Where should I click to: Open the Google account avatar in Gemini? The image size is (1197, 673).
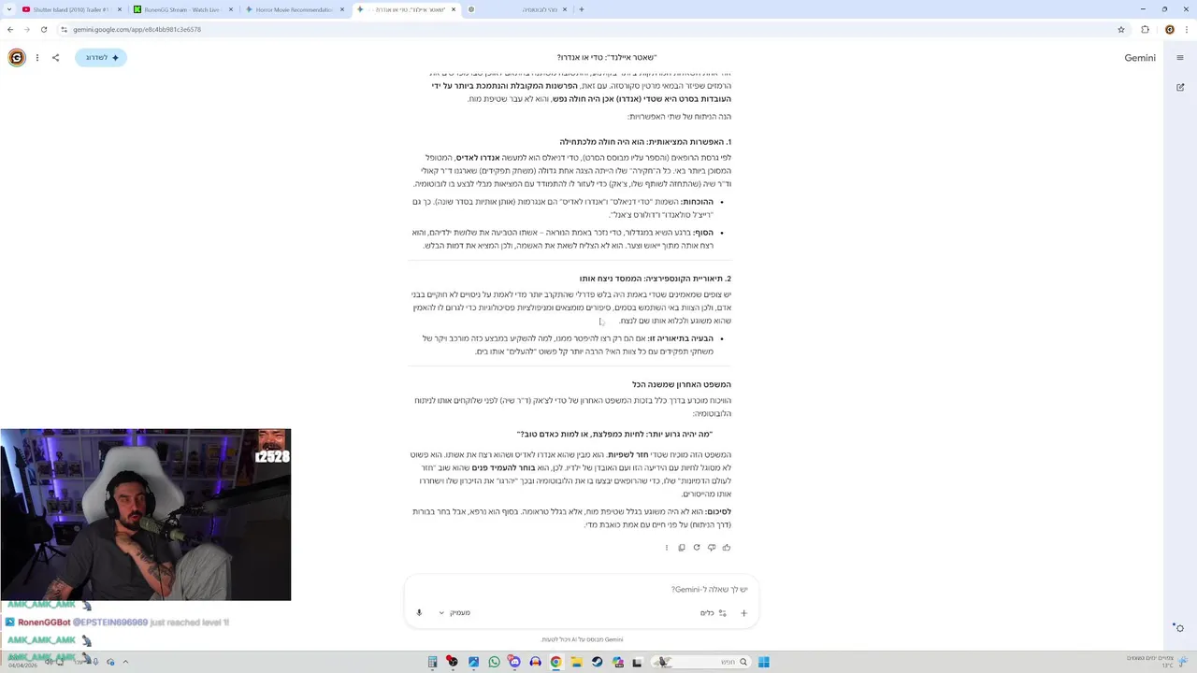[x=17, y=58]
